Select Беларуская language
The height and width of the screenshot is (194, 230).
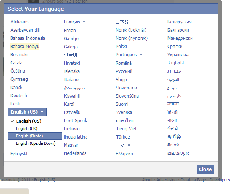click(179, 22)
